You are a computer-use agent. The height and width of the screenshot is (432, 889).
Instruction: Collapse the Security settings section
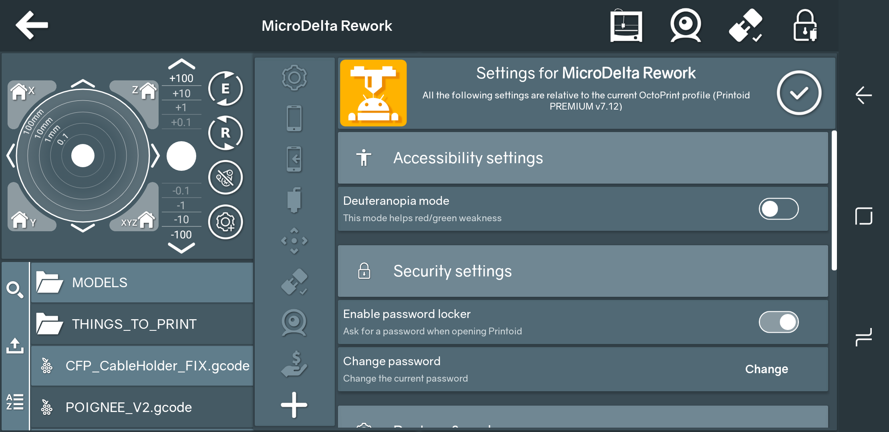583,271
